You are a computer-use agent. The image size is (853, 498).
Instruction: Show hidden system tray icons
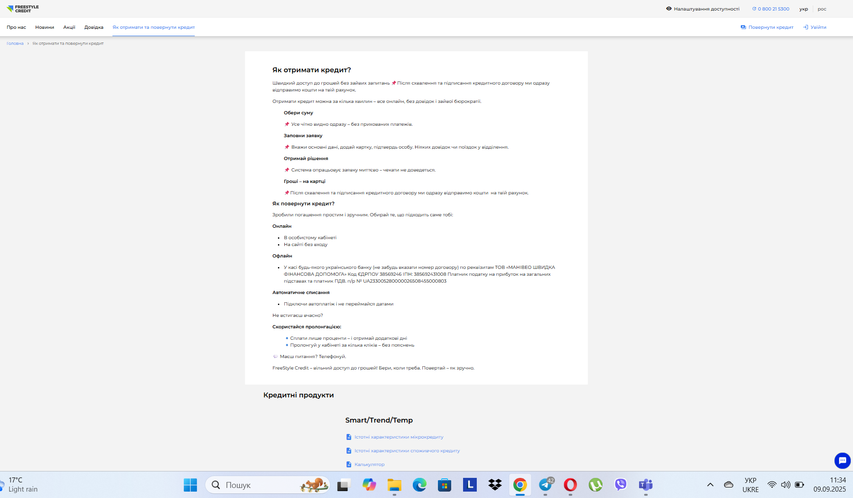(710, 485)
